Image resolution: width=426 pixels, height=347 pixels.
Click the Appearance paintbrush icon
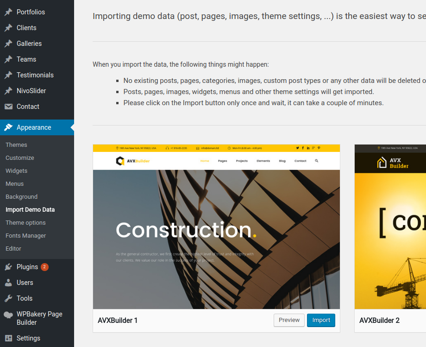(8, 127)
